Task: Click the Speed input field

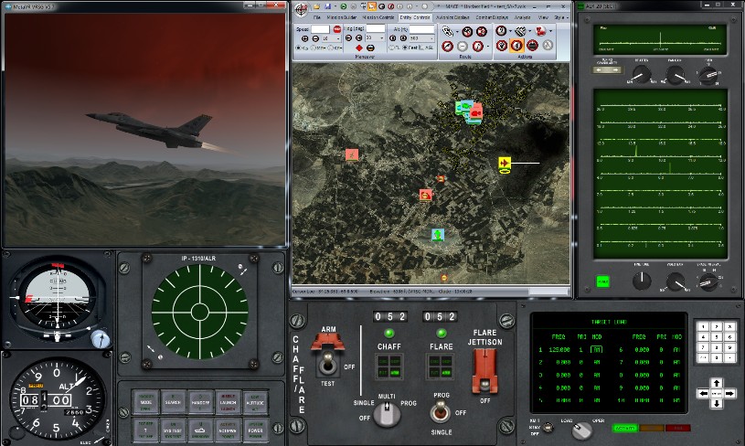Action: click(320, 29)
